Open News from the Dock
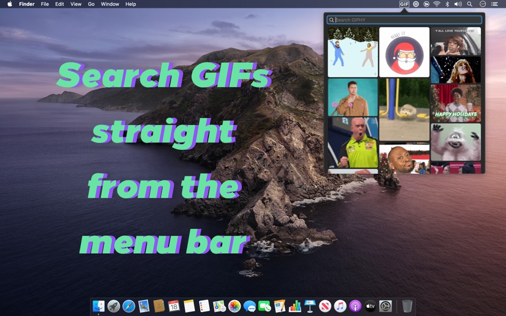506x316 pixels. pyautogui.click(x=325, y=306)
